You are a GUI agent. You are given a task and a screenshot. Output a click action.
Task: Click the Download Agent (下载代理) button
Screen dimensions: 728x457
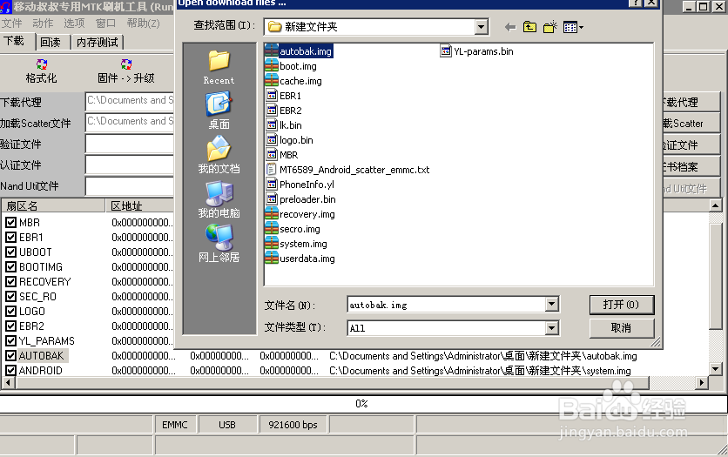[691, 102]
